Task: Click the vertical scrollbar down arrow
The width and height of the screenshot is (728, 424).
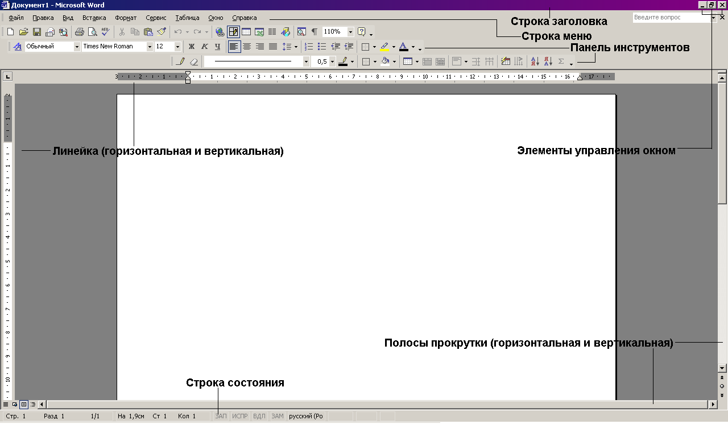Action: click(722, 368)
